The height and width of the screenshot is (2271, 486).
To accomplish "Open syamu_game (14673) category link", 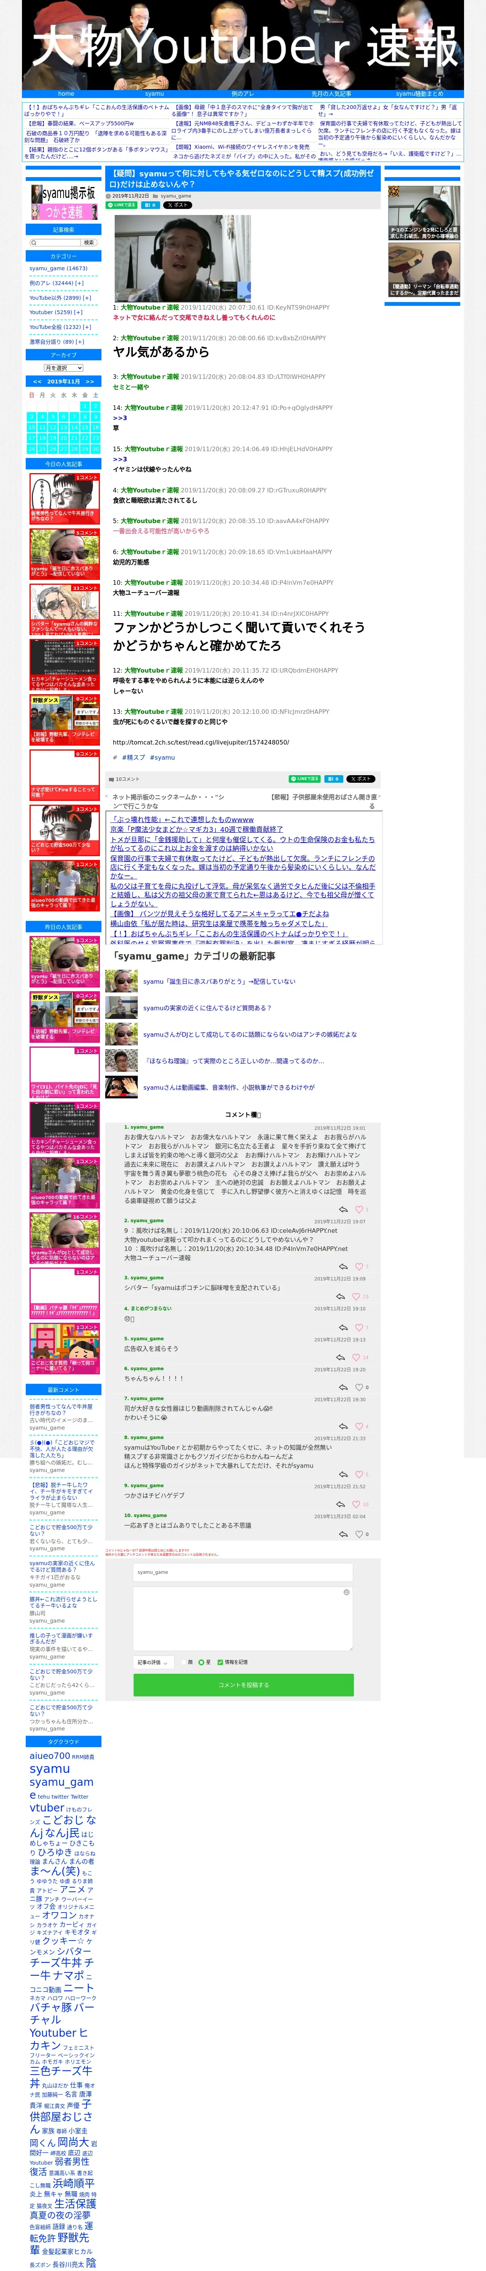I will (58, 269).
